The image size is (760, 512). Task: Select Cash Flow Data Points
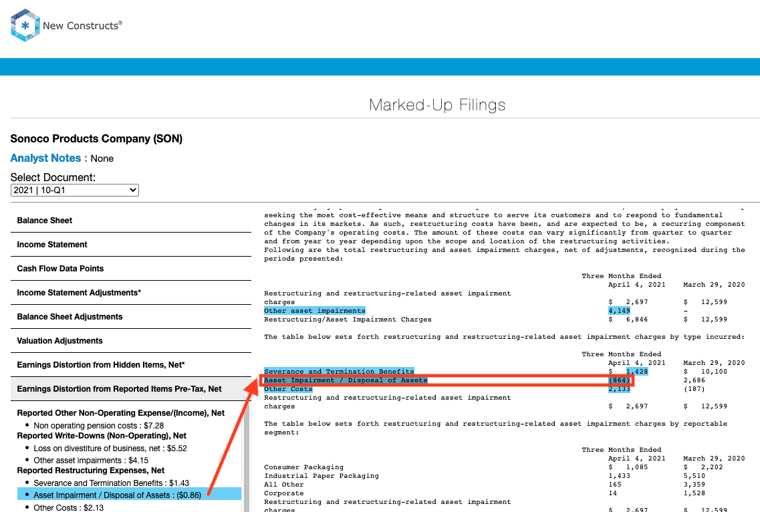click(x=131, y=269)
